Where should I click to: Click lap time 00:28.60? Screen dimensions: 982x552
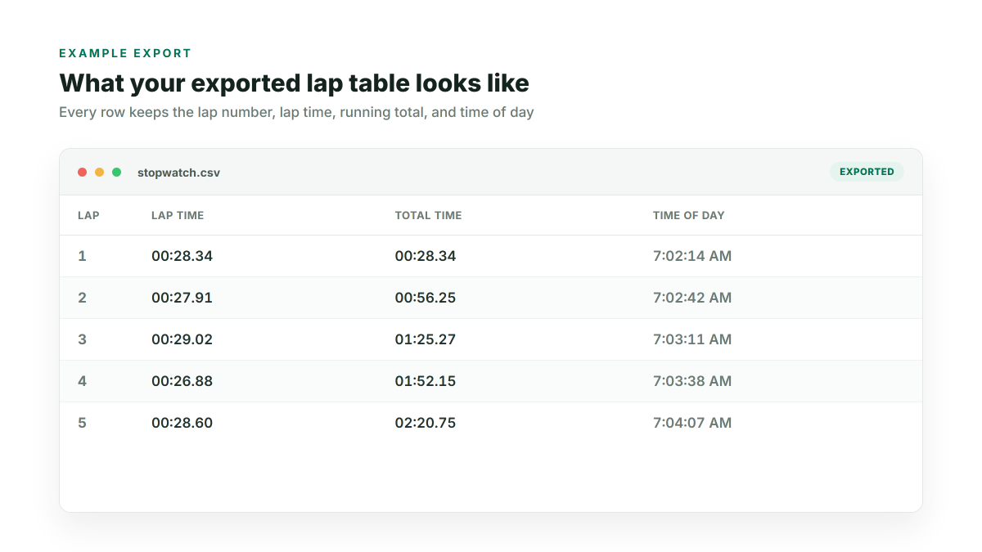tap(182, 423)
